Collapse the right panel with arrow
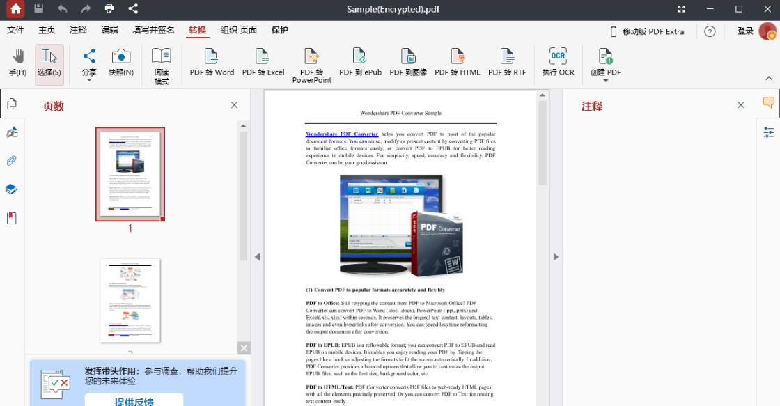The width and height of the screenshot is (780, 406). [556, 257]
